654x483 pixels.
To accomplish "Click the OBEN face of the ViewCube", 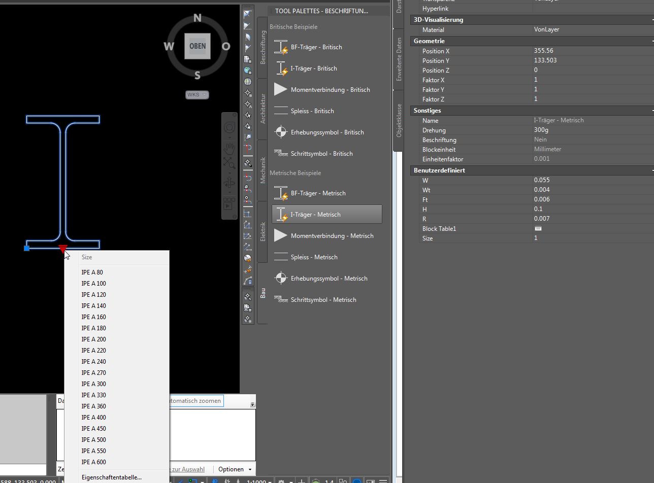I will [198, 46].
